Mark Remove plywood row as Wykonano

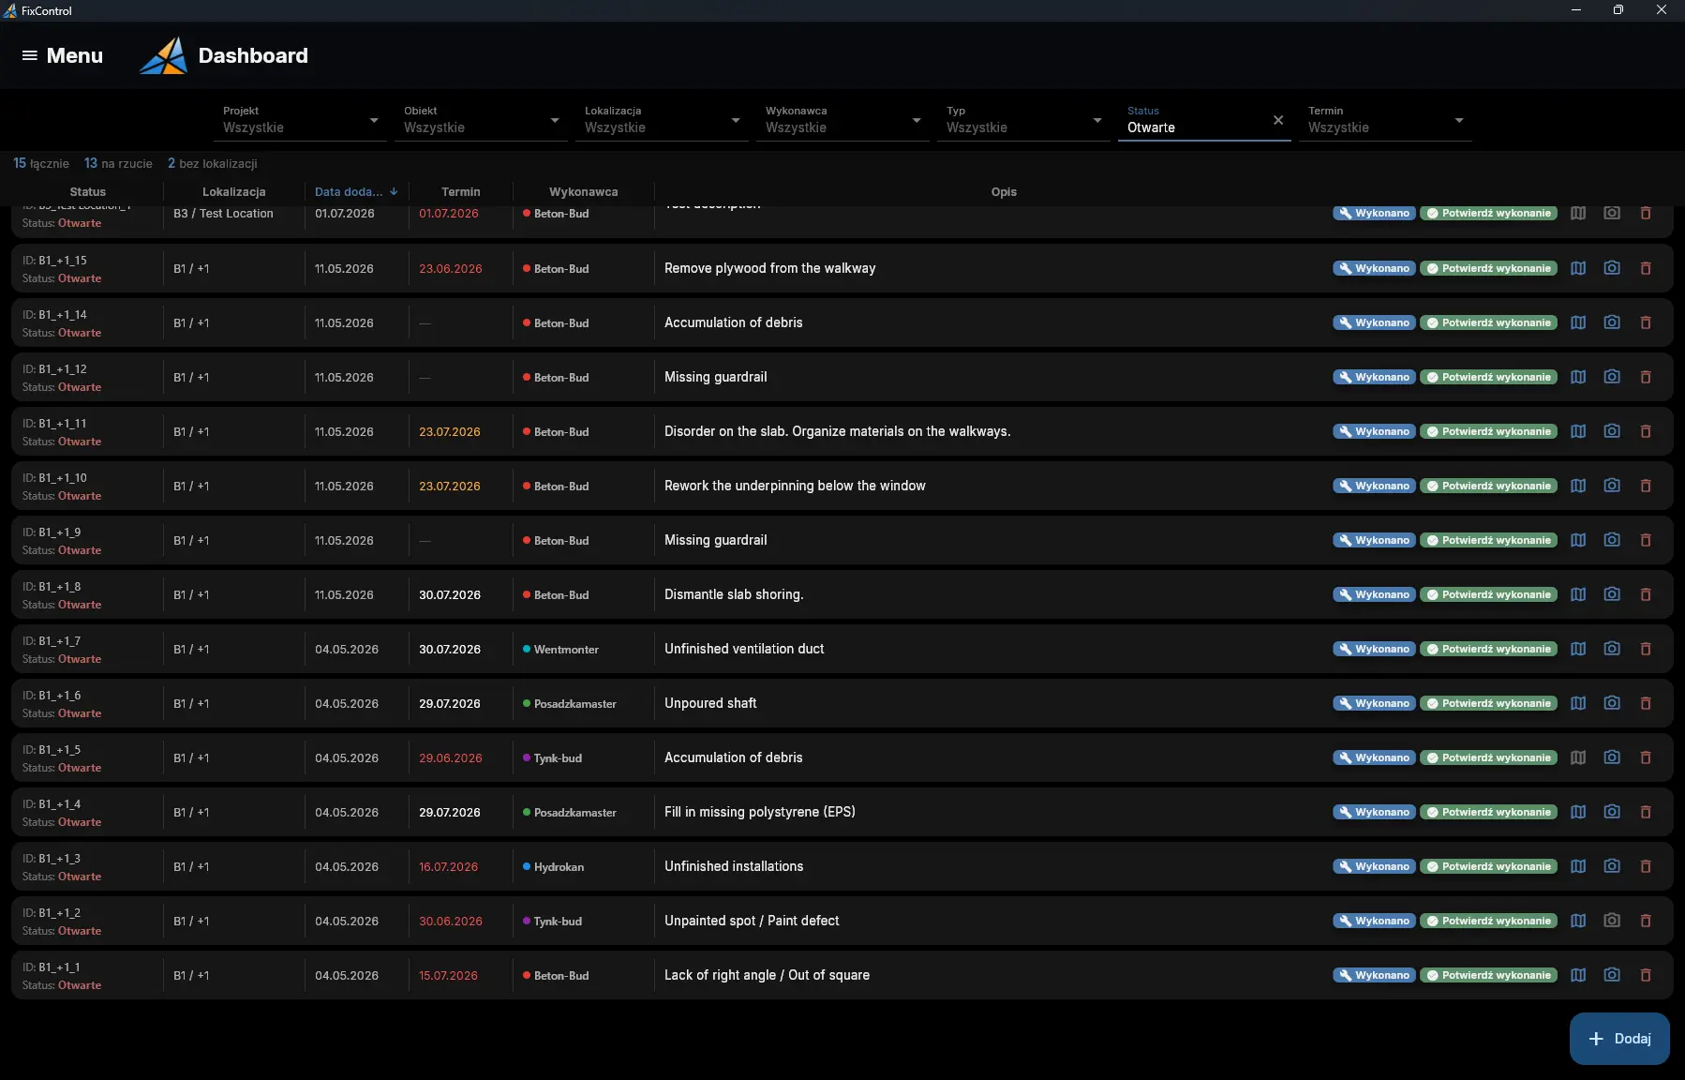(1374, 268)
